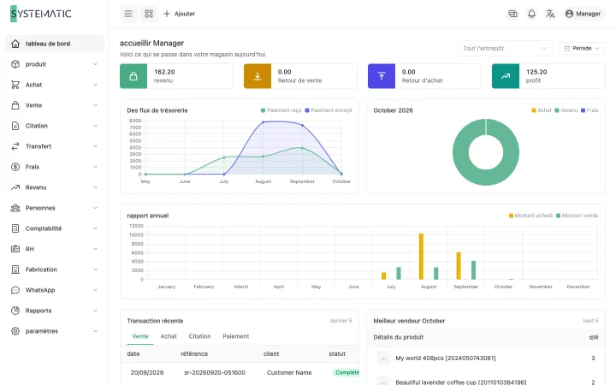The width and height of the screenshot is (616, 385).
Task: Click the August point on purple line
Action: [264, 122]
